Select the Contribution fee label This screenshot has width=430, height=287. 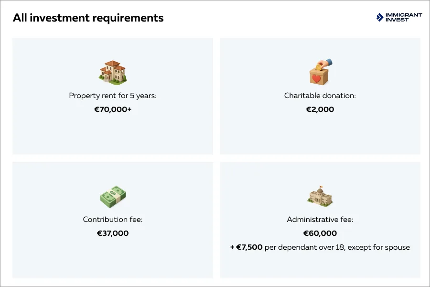pos(113,220)
